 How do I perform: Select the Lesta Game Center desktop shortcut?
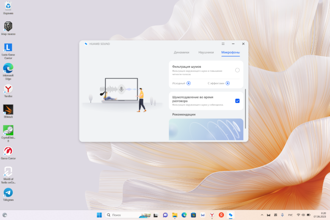pos(8,51)
